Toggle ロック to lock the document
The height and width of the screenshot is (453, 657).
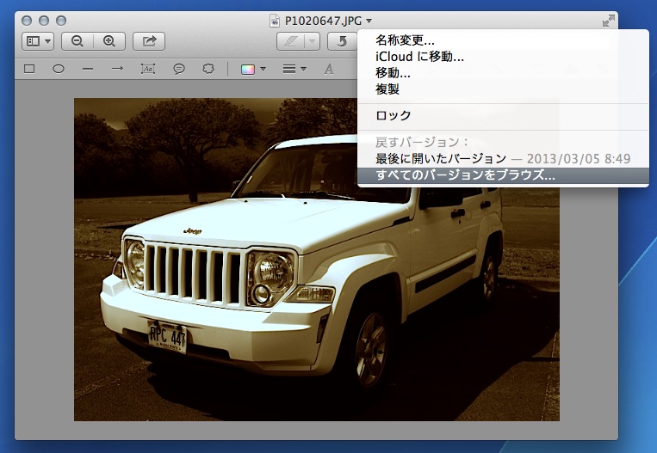394,115
